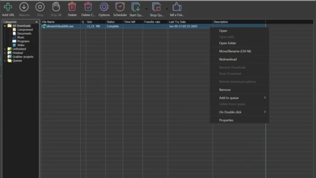This screenshot has height=178, width=316.
Task: Click the Complete status cell
Action: coord(113,26)
